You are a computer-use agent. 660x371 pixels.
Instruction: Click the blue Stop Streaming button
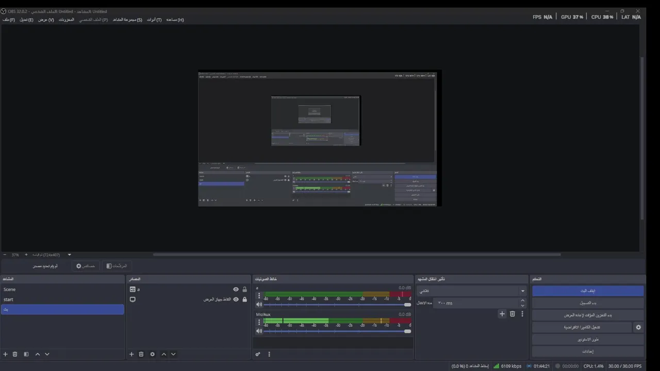coord(588,291)
